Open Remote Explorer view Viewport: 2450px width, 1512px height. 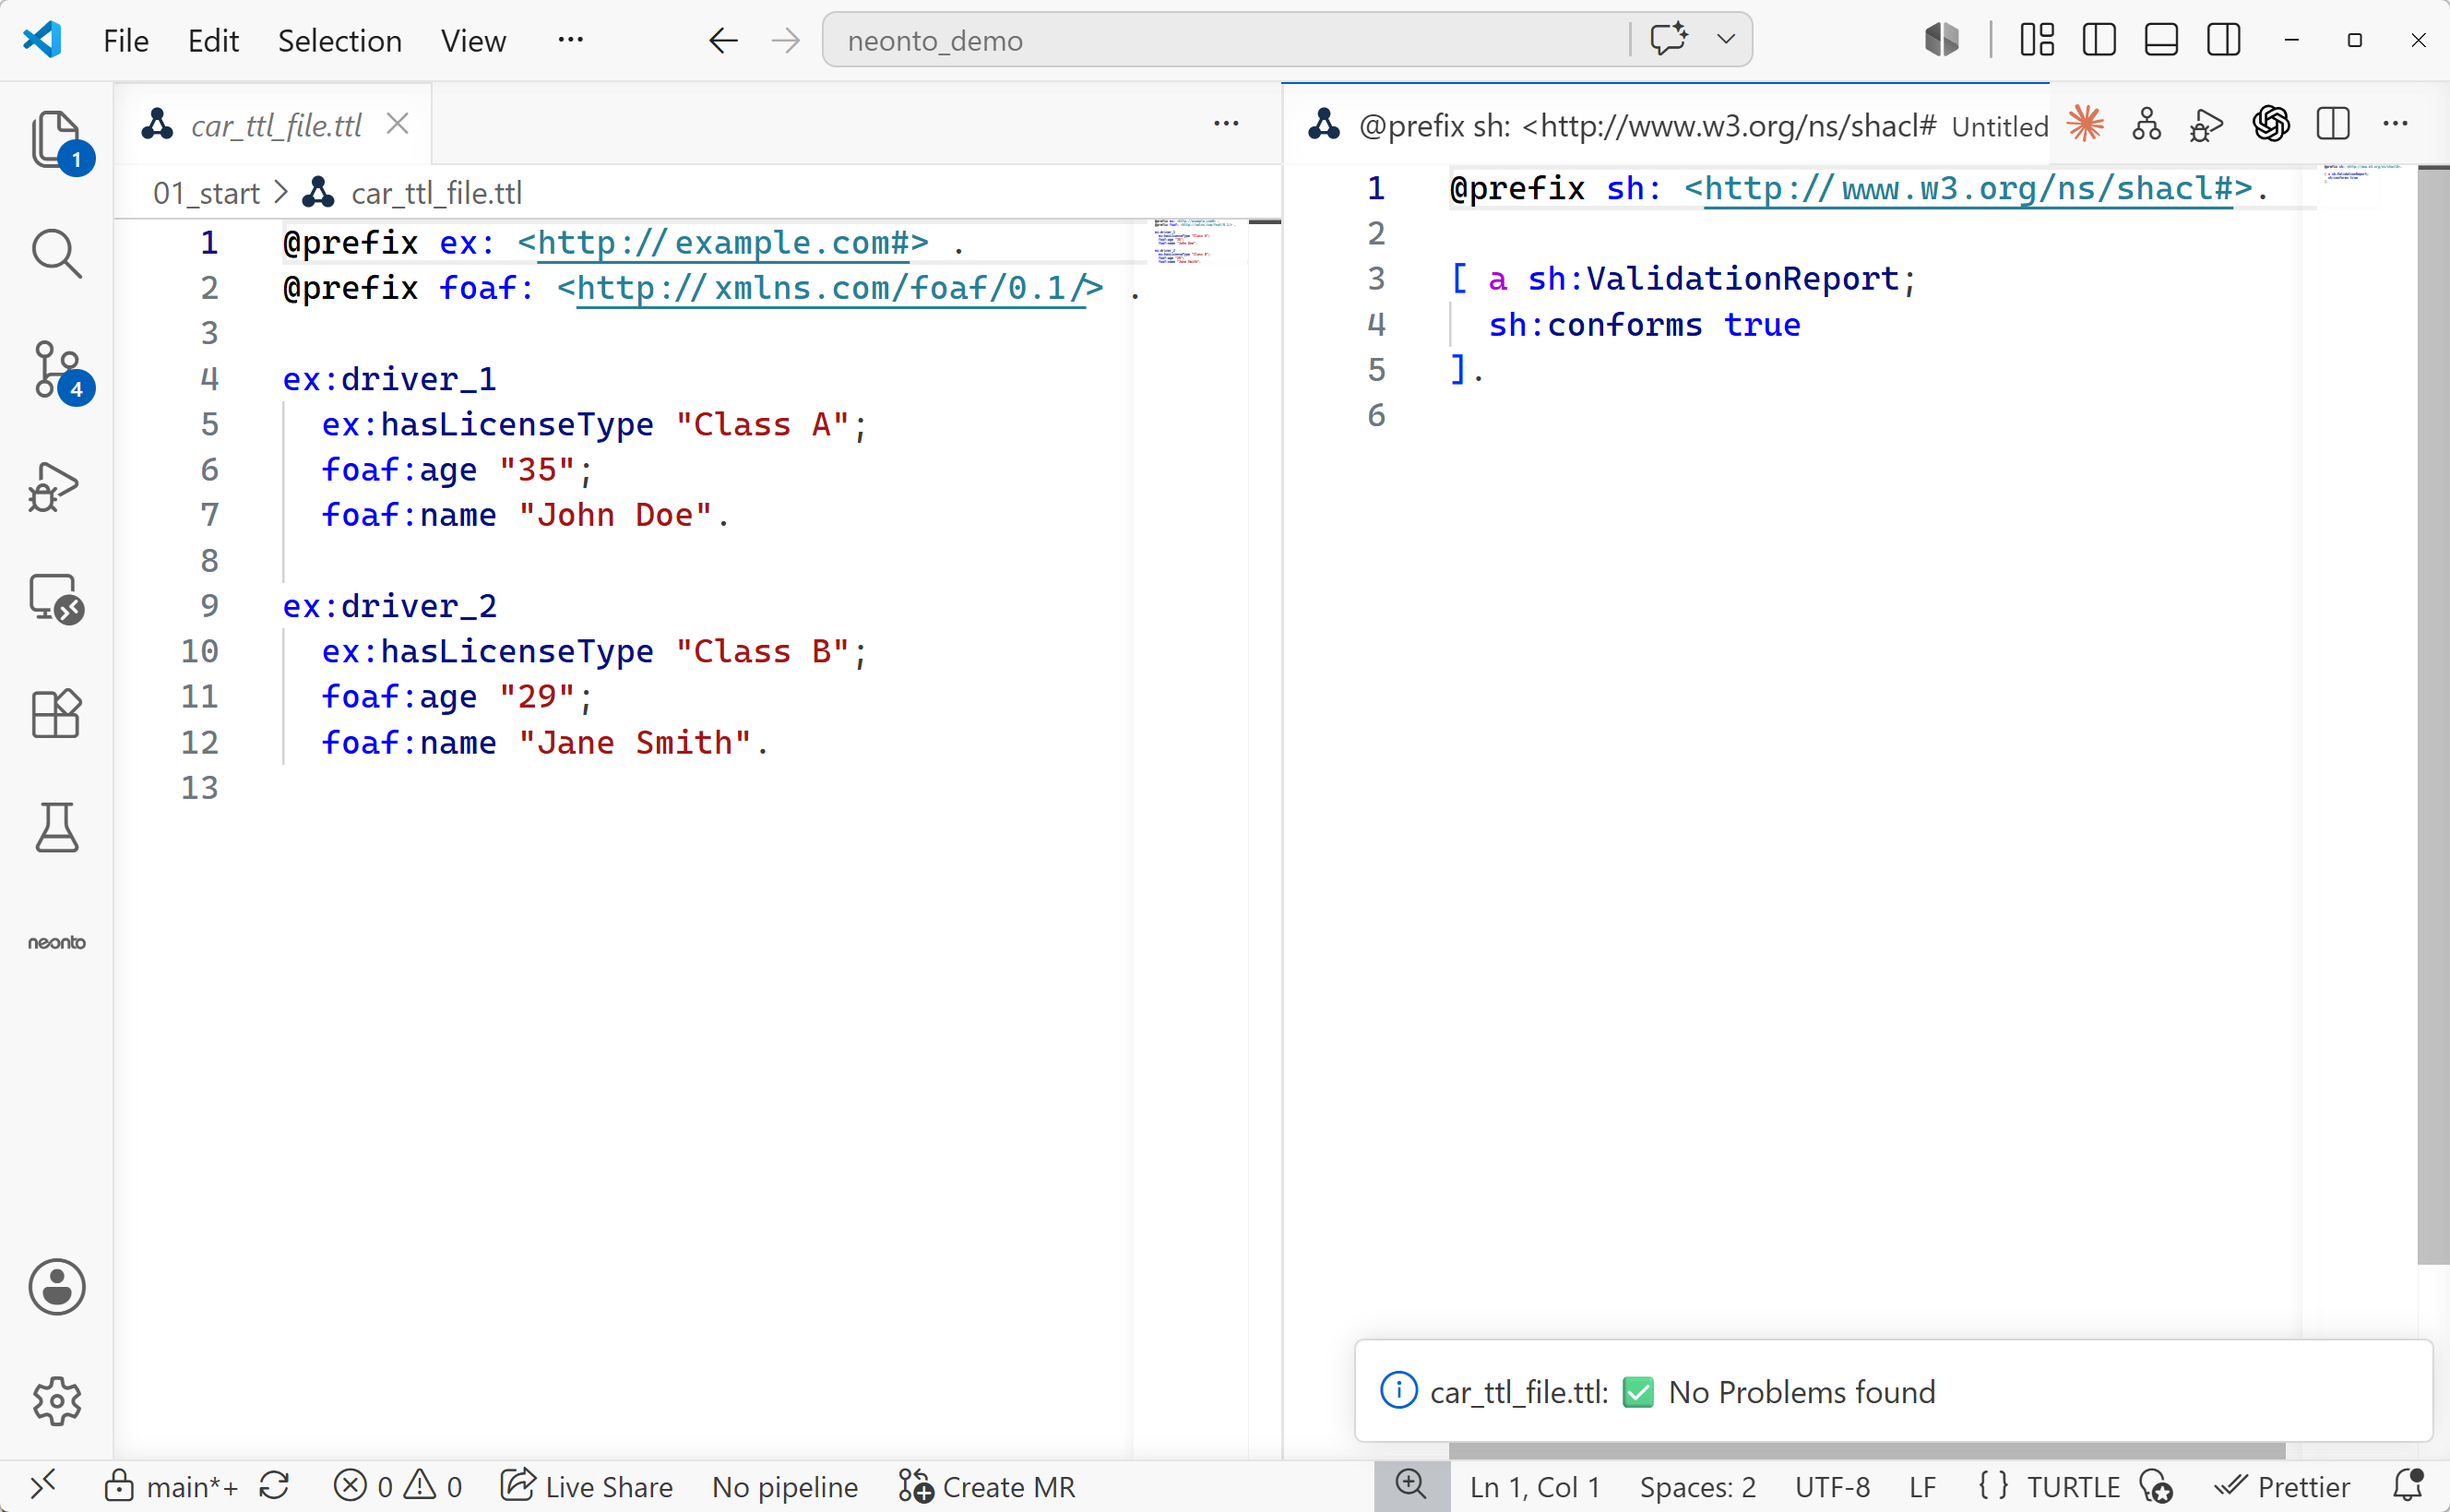(57, 599)
